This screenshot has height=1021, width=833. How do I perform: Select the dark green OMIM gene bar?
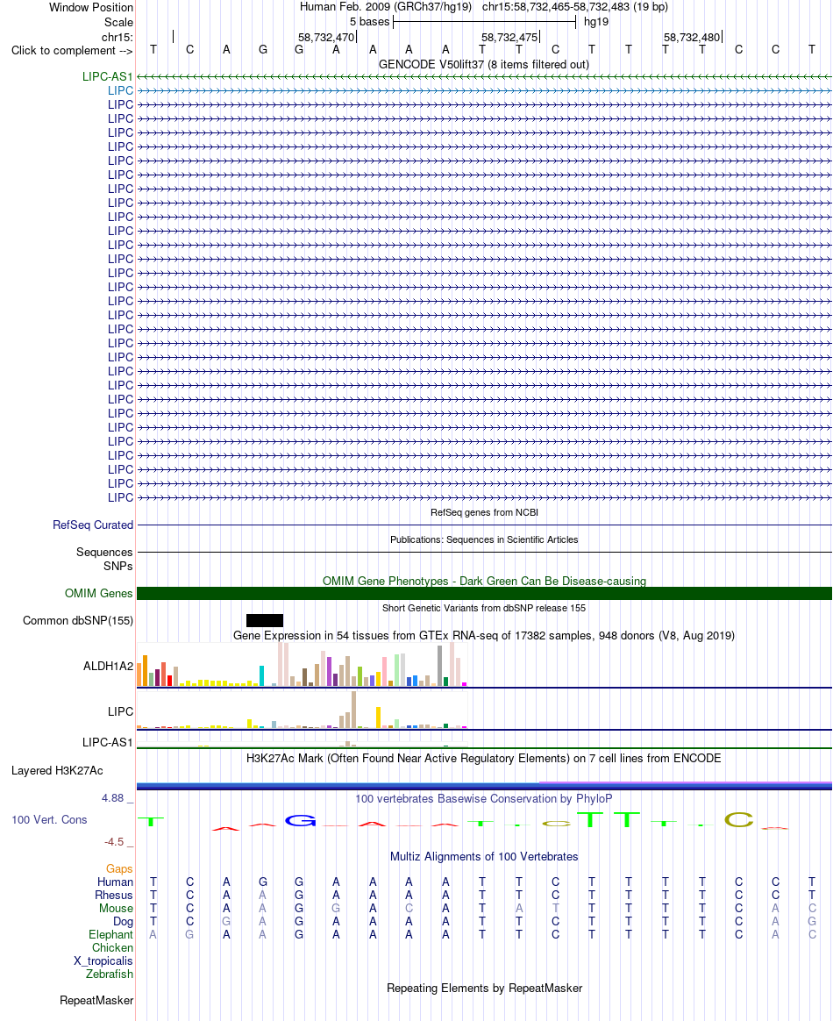tap(484, 593)
